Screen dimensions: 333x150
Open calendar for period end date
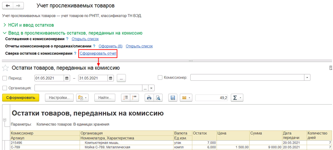tap(110, 78)
